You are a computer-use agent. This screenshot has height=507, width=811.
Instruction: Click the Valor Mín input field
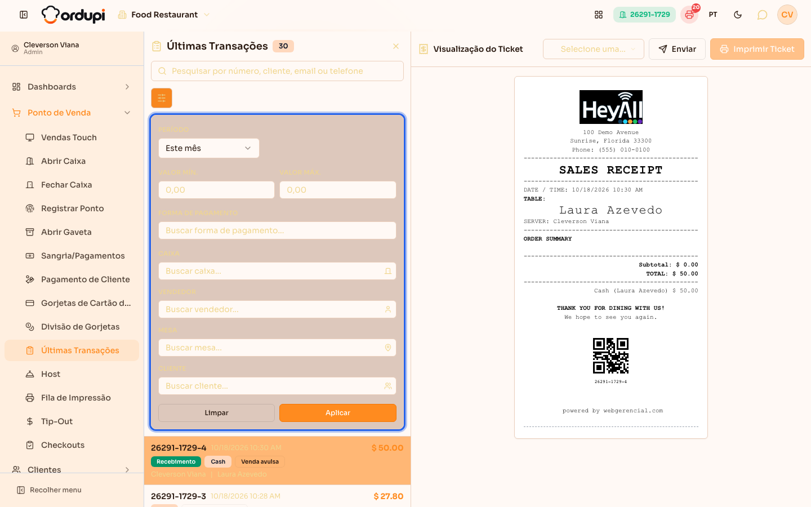click(216, 190)
